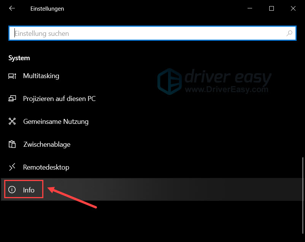Click the Zwischenablage clipboard icon
This screenshot has width=305, height=242.
tap(12, 144)
